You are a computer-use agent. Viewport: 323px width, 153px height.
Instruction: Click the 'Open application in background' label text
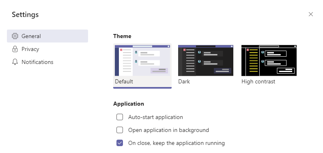click(168, 130)
